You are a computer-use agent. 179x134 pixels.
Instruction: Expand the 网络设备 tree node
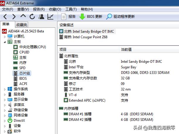(x=5, y=115)
